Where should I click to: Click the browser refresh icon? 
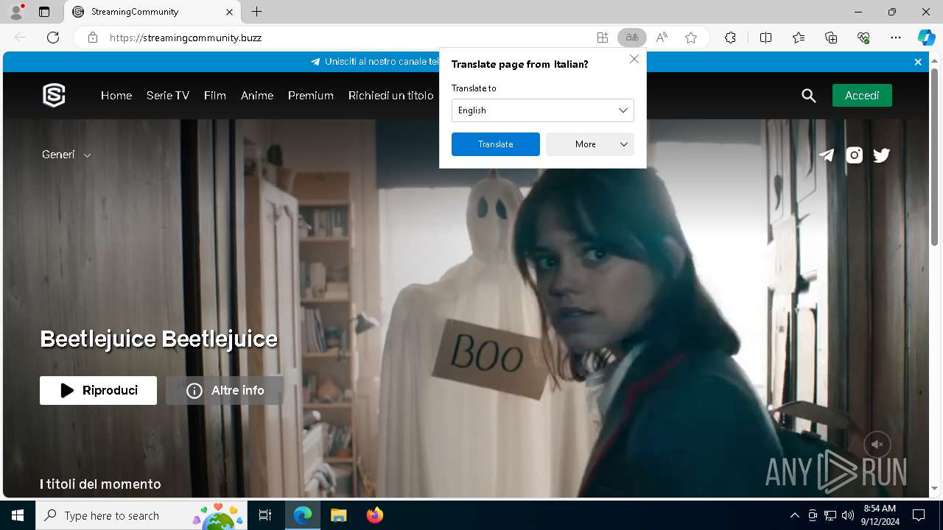(53, 38)
